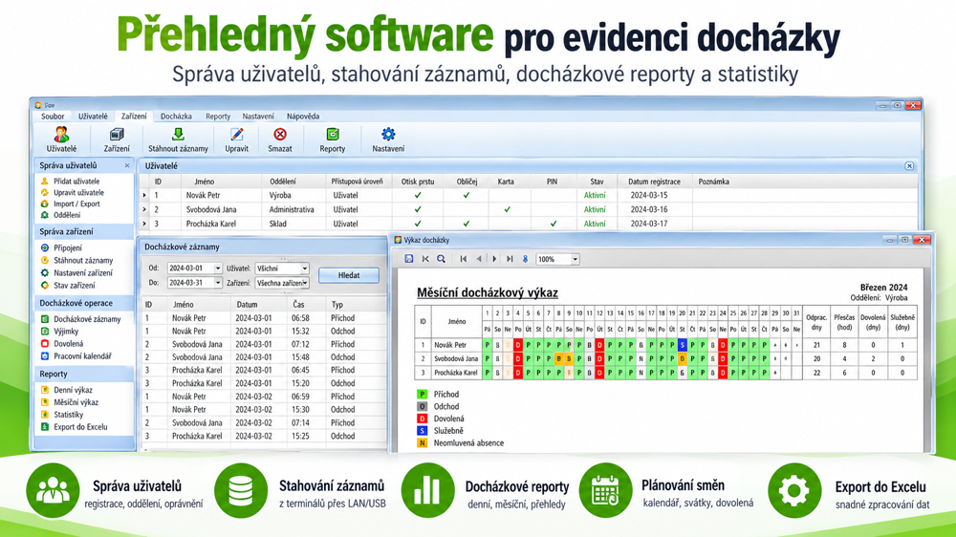Click the Hledat button

coord(349,275)
